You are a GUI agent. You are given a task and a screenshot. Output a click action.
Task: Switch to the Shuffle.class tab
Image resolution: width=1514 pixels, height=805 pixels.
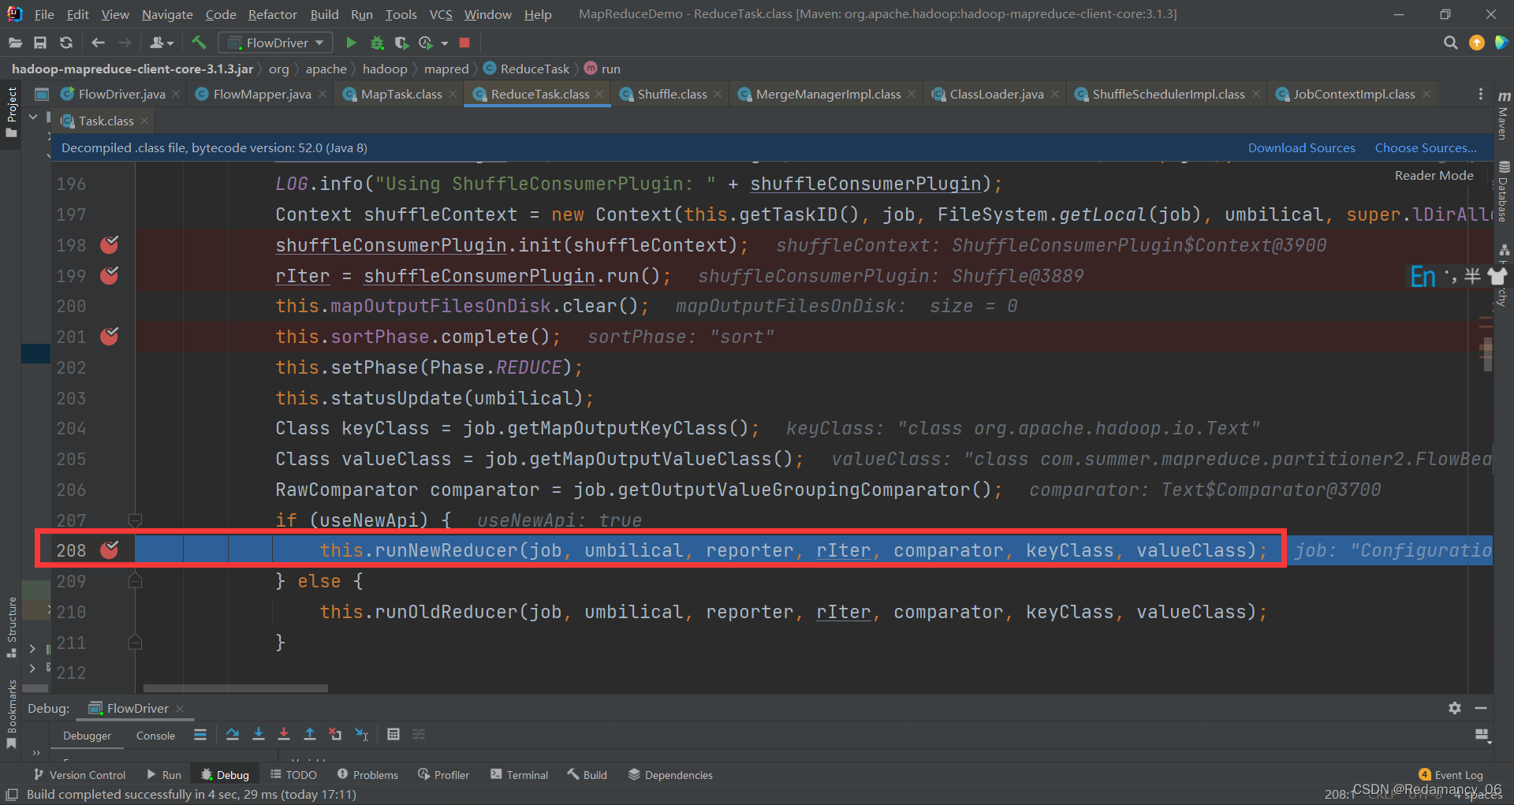(x=672, y=94)
